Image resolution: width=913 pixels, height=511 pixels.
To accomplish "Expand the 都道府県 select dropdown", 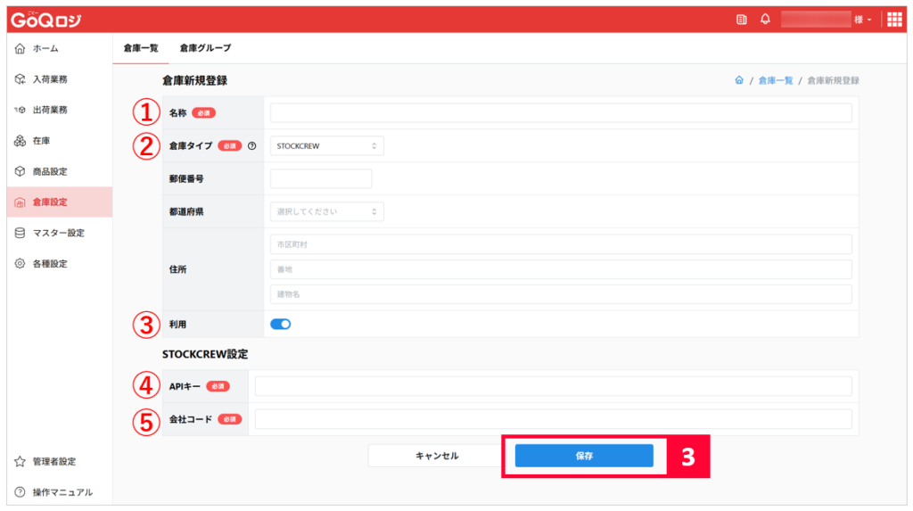I will click(326, 211).
